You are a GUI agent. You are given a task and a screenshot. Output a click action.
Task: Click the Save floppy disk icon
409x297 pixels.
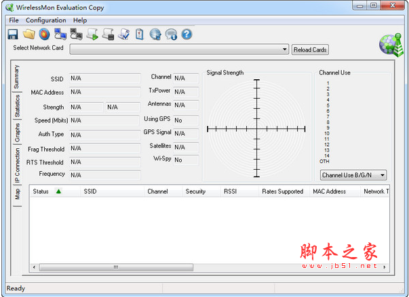tap(12, 34)
